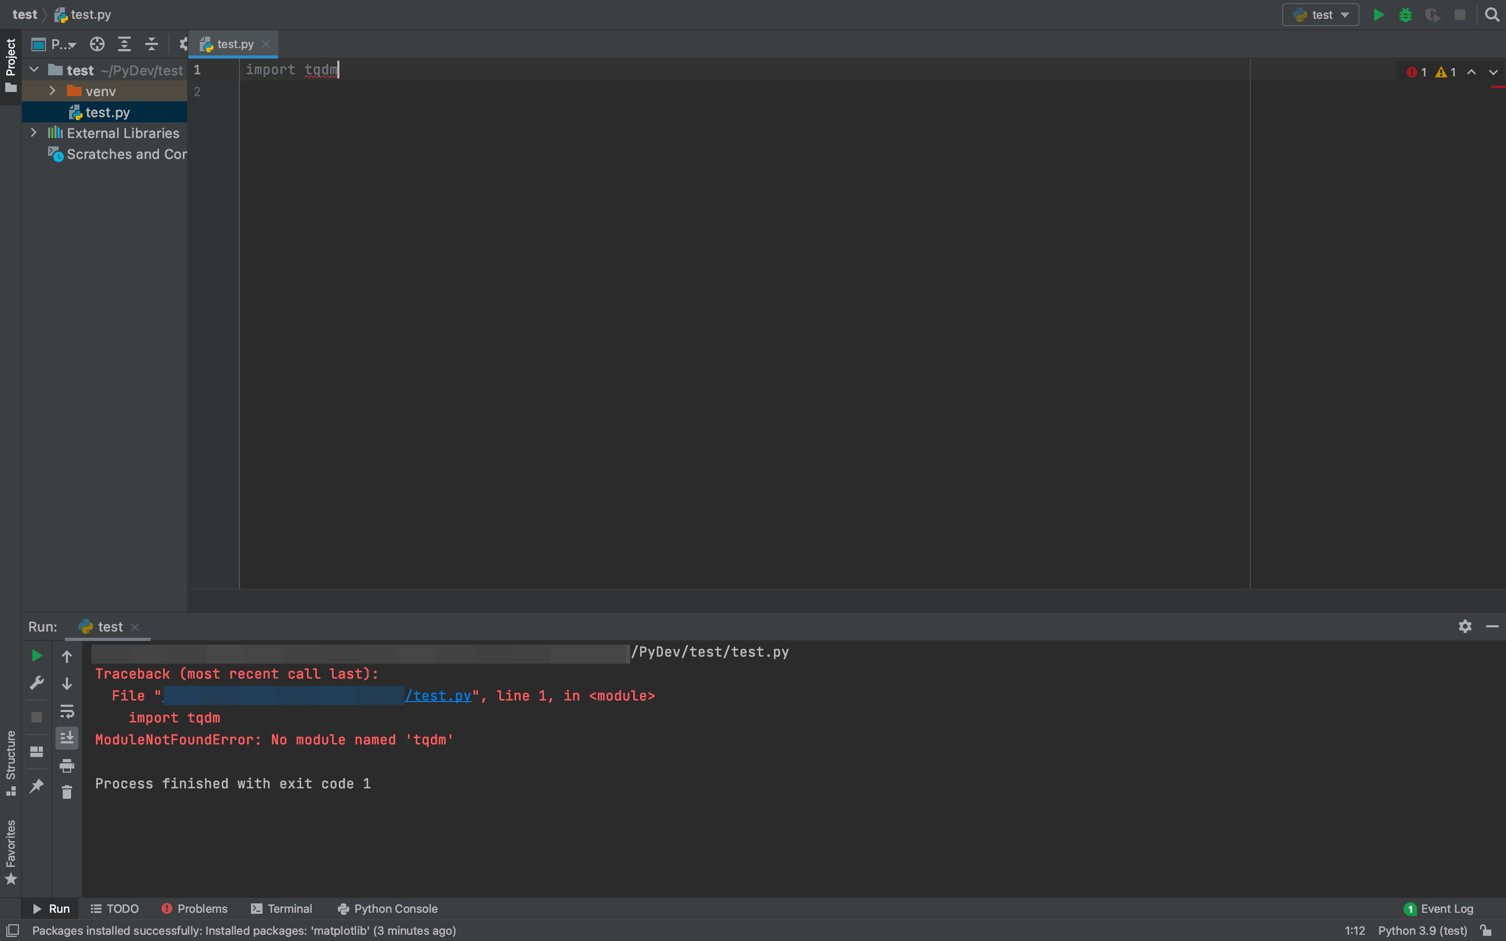Print run output with printer icon

click(67, 765)
